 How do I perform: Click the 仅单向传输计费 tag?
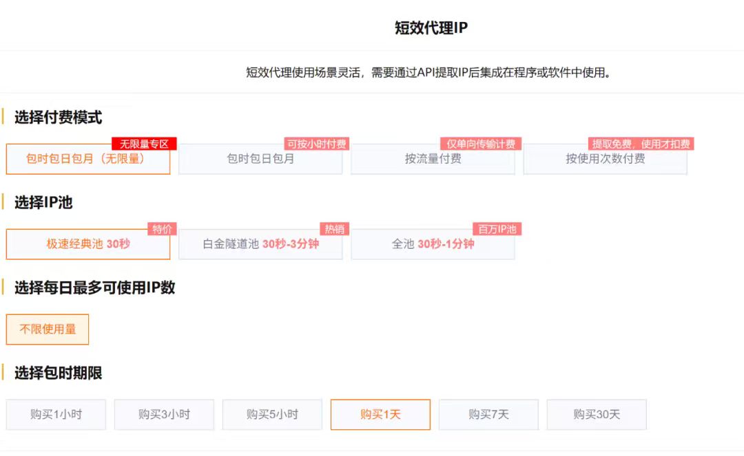click(x=481, y=144)
